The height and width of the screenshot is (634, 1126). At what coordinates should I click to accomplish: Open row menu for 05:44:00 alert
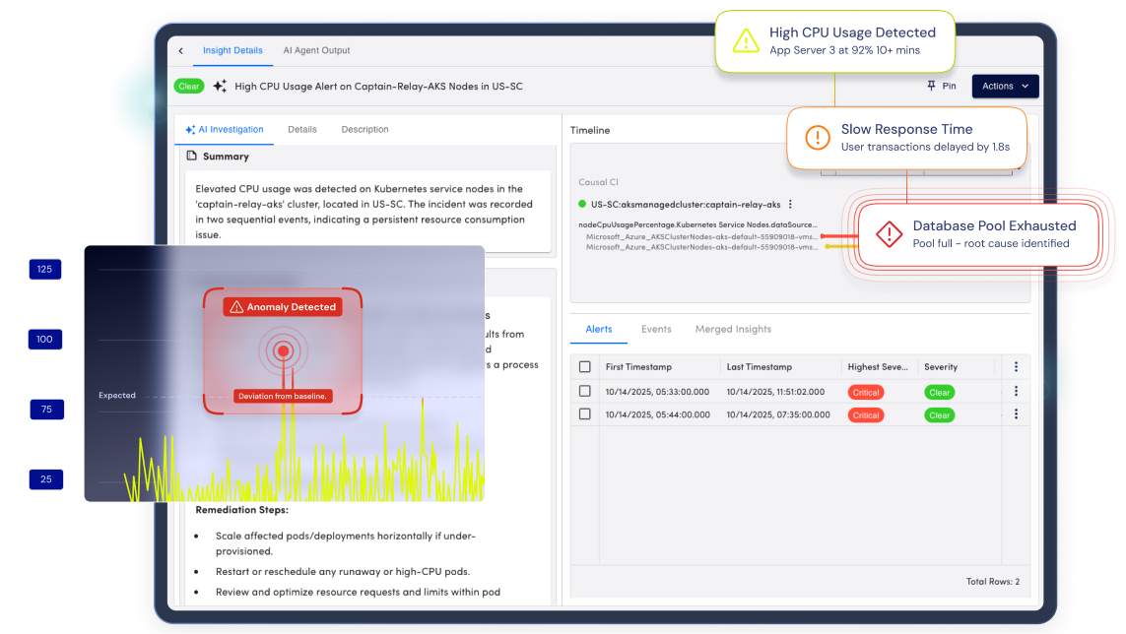(1016, 414)
